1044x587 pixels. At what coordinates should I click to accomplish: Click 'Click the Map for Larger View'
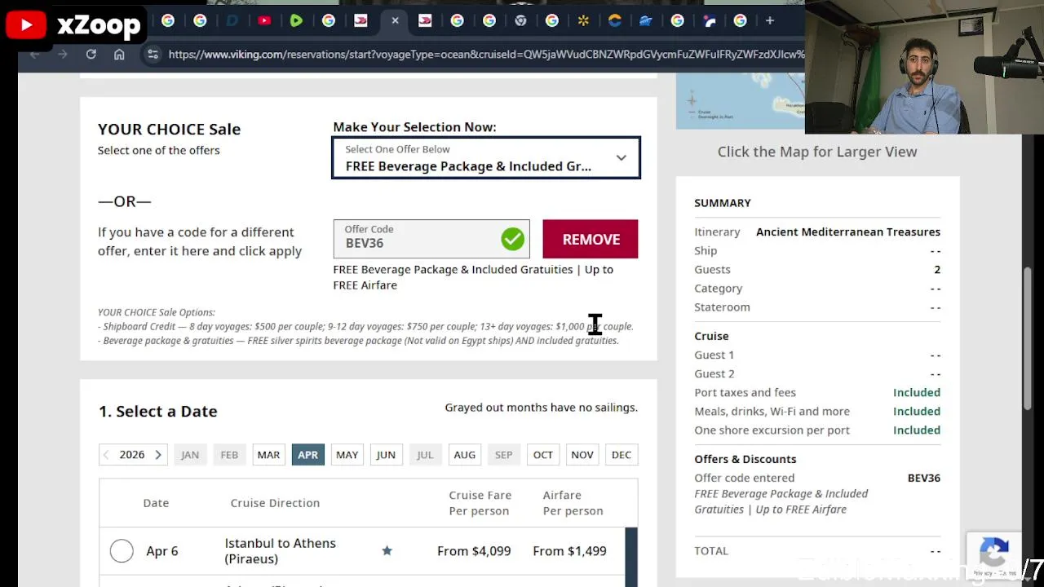pos(817,152)
